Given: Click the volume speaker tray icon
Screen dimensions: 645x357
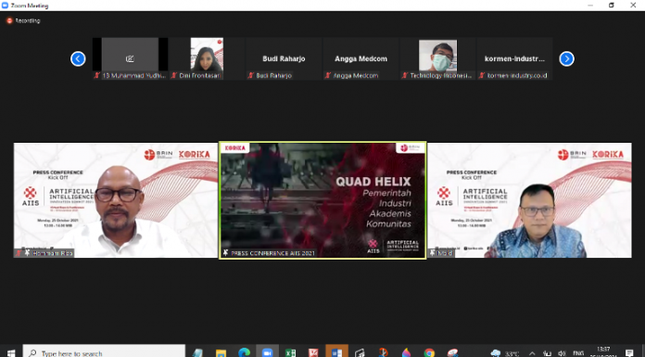Looking at the screenshot, I should (x=562, y=353).
